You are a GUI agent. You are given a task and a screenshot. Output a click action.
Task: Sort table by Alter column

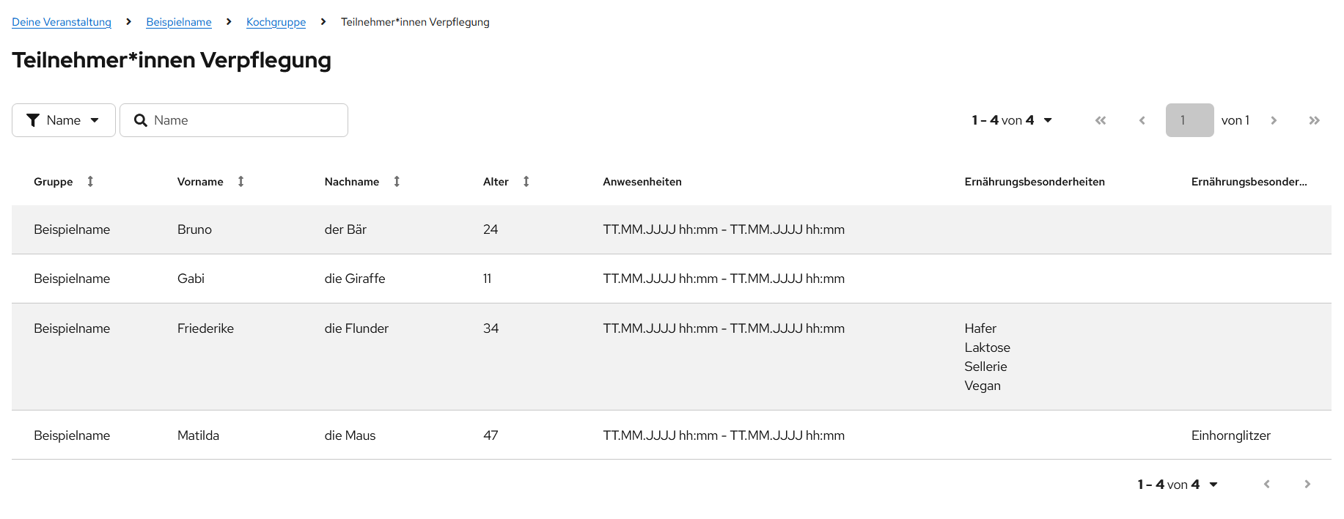click(526, 182)
